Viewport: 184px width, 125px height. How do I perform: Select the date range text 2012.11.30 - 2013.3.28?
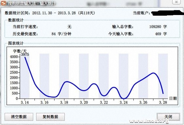(54, 13)
